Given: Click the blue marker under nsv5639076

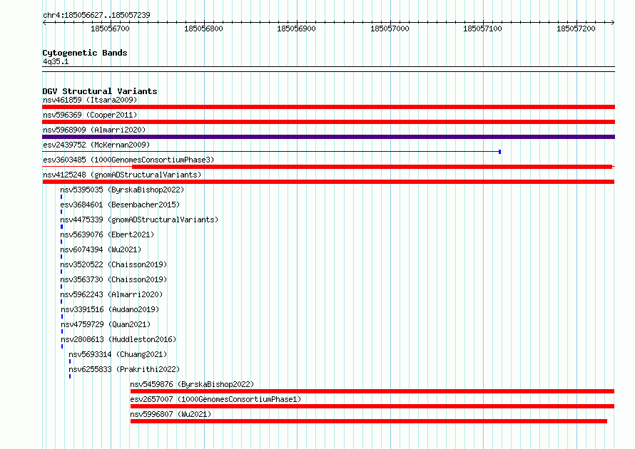Looking at the screenshot, I should pyautogui.click(x=61, y=242).
